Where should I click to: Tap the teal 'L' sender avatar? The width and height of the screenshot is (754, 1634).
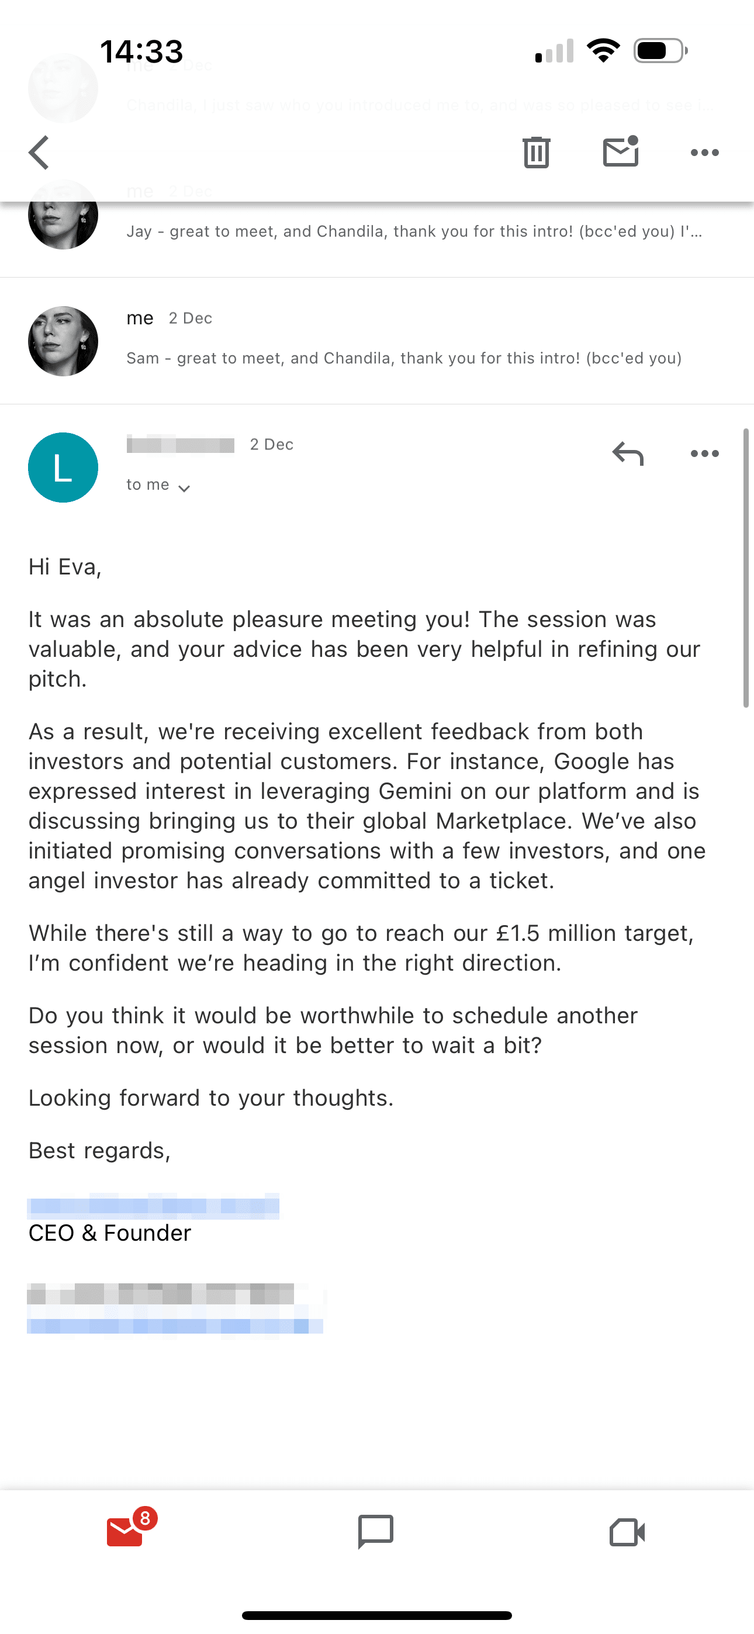click(63, 468)
